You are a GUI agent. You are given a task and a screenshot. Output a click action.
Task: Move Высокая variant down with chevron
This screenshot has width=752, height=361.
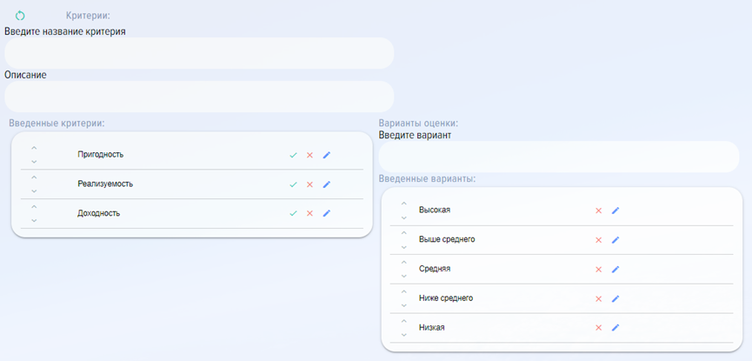(x=403, y=218)
